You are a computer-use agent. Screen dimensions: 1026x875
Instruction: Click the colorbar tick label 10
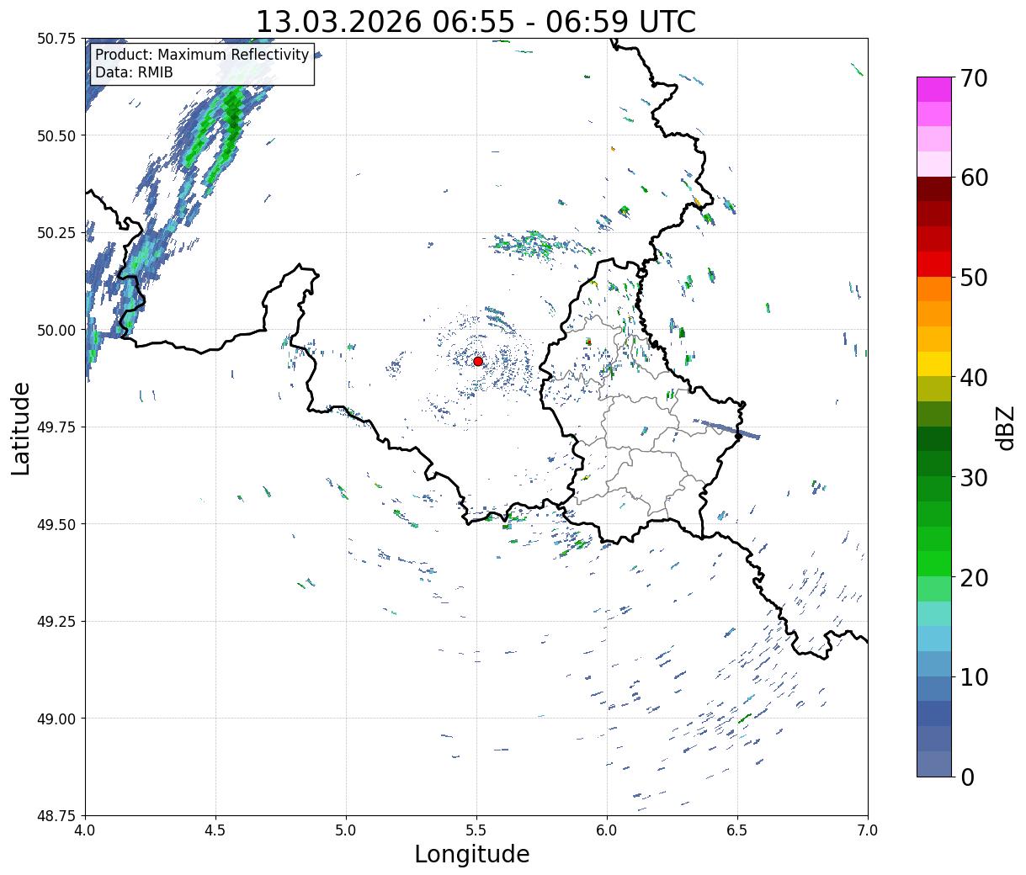click(974, 676)
